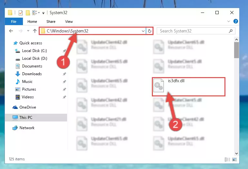Click the vertical scrollbar thumb
The height and width of the screenshot is (169, 248).
[x=236, y=50]
